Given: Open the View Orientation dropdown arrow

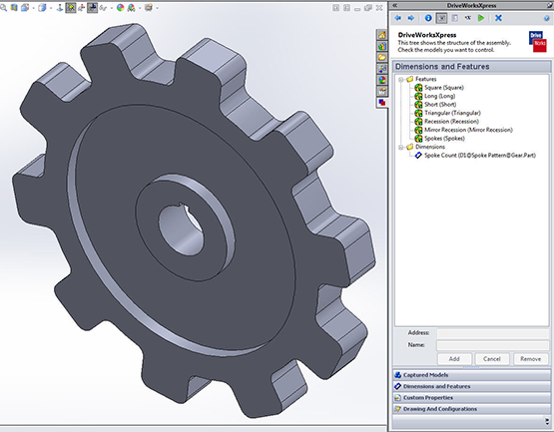Looking at the screenshot, I should (34, 8).
